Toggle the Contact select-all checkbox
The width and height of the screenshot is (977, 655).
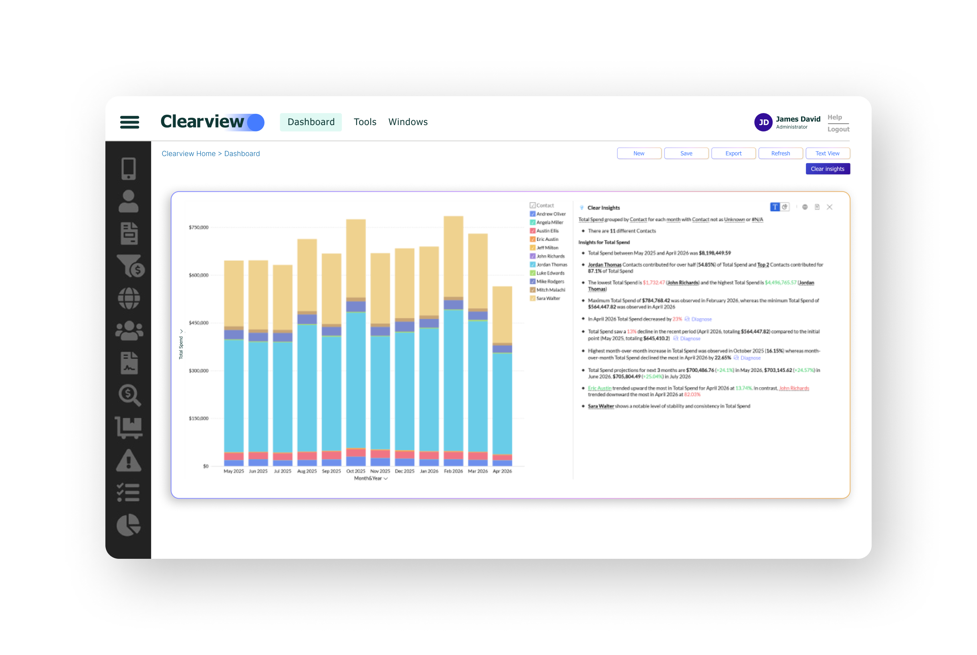(x=532, y=206)
